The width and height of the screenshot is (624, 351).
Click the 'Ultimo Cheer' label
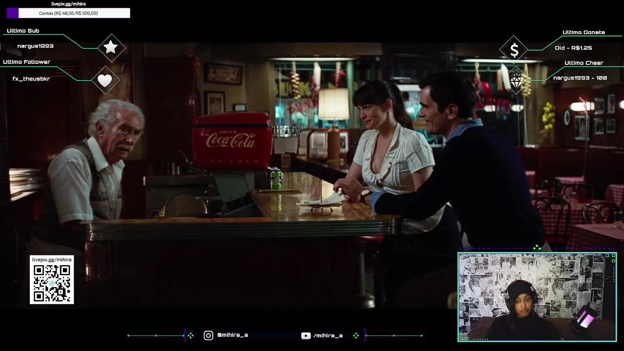[x=584, y=63]
